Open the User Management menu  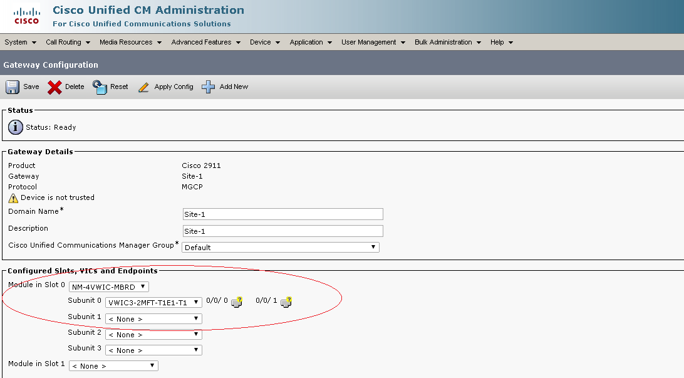(x=373, y=43)
